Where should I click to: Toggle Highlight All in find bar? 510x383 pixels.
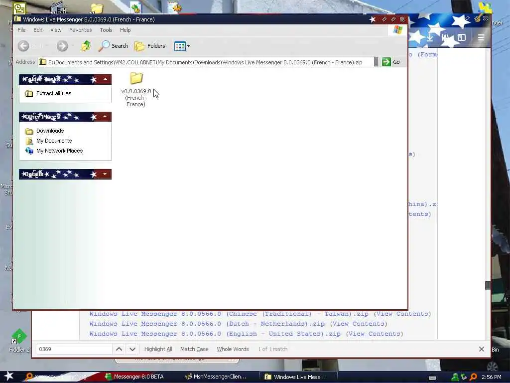coord(158,349)
